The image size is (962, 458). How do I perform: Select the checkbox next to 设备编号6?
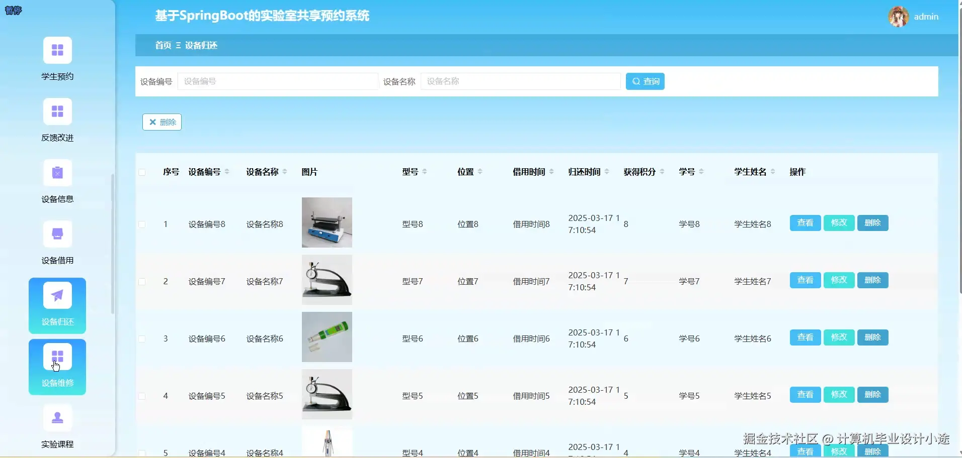coord(142,338)
